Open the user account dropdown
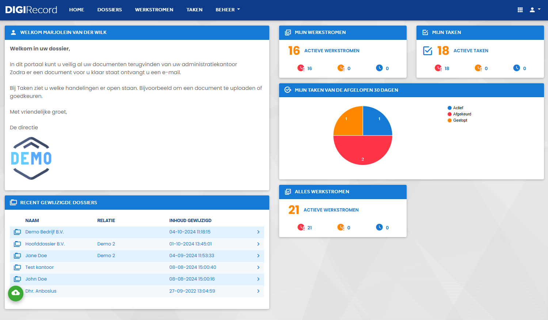This screenshot has height=320, width=548. point(535,10)
